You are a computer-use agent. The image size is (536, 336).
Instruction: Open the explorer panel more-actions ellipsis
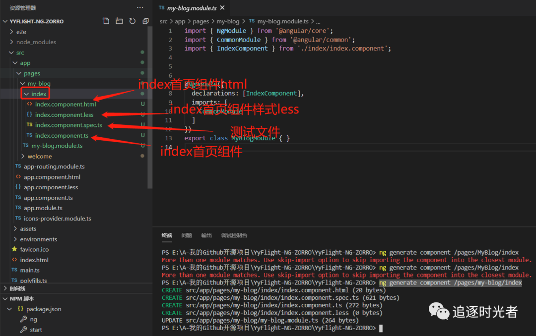click(x=140, y=7)
